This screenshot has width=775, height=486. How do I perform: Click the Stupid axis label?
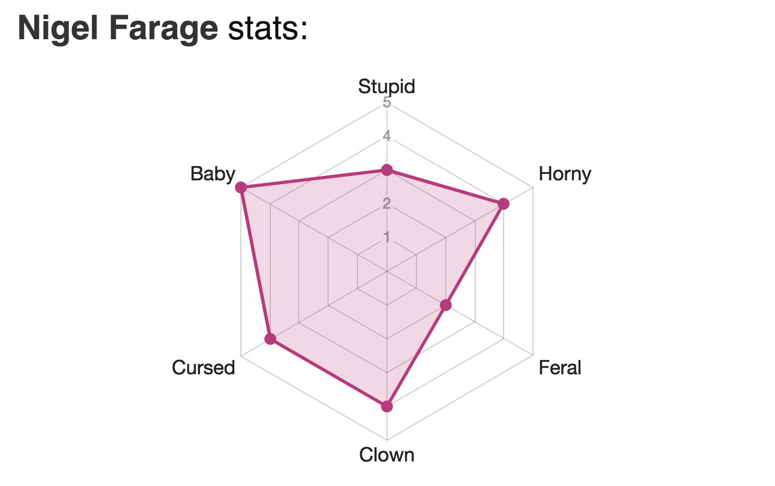(x=386, y=86)
